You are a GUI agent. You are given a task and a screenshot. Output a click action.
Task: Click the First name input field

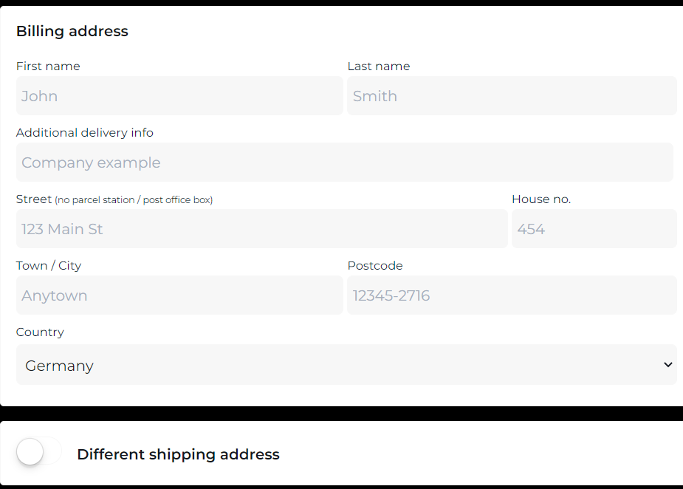[x=179, y=96]
